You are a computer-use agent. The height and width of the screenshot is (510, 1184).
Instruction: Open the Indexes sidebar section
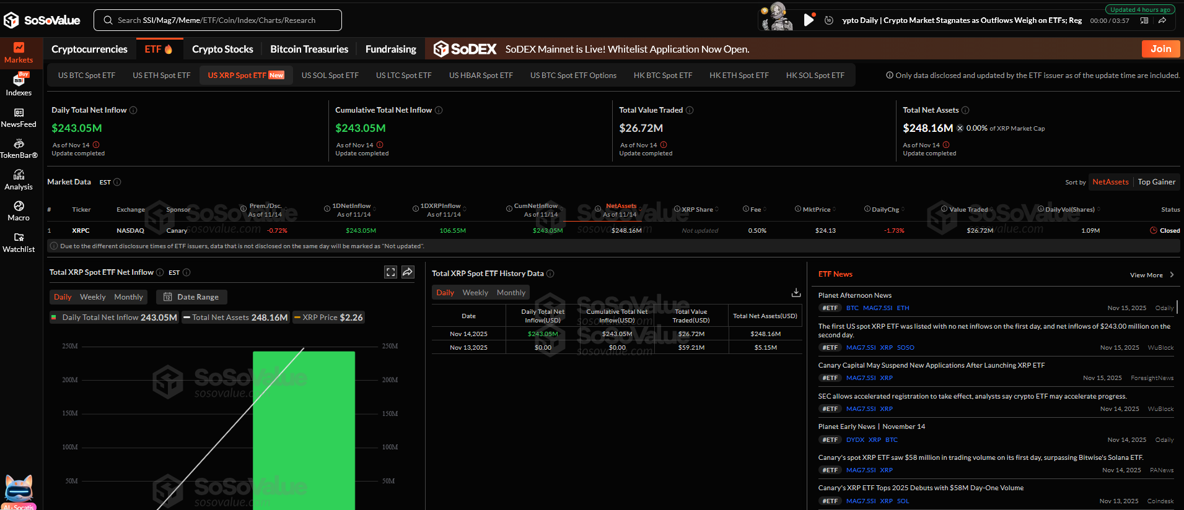coord(19,85)
